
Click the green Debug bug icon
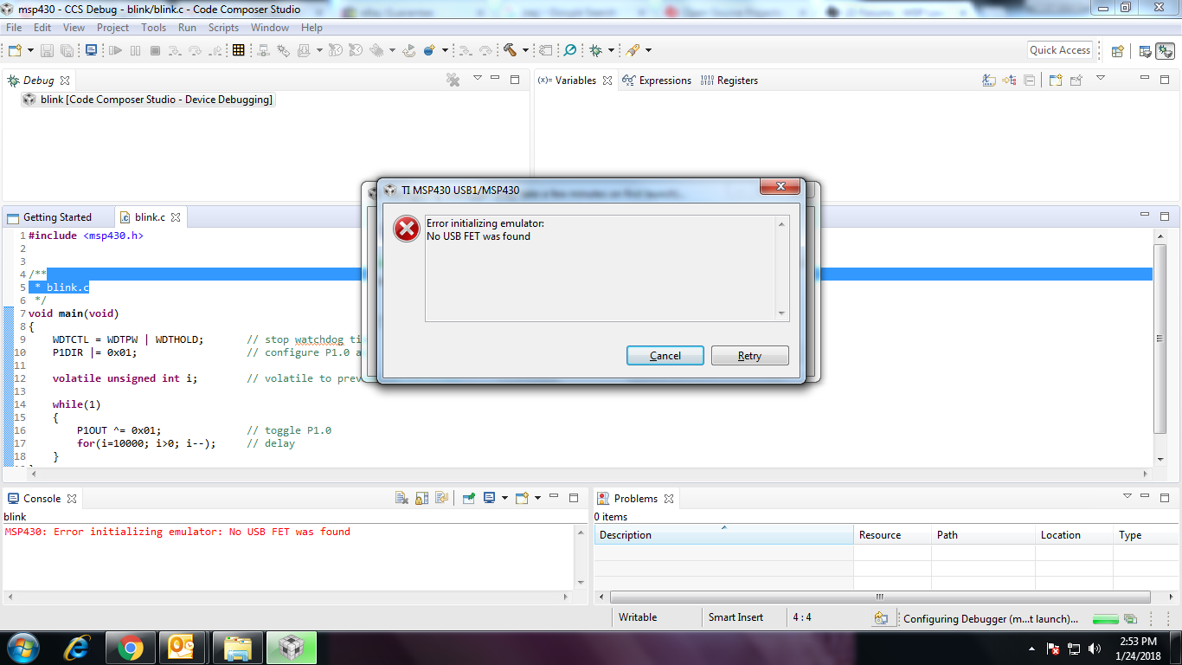pyautogui.click(x=596, y=50)
